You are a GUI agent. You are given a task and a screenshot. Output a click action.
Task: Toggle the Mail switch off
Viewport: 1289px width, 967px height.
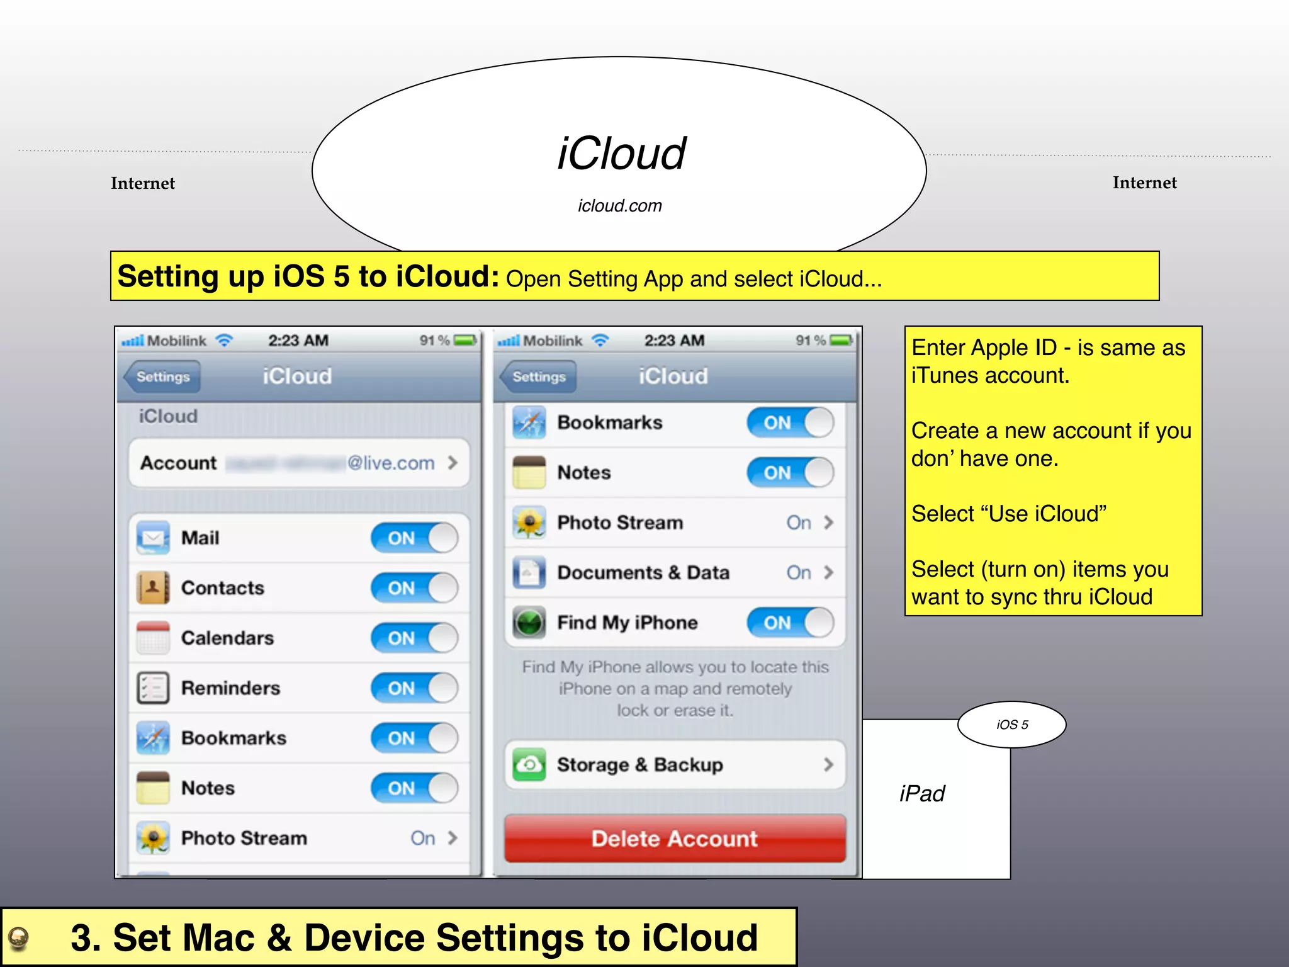pos(414,538)
